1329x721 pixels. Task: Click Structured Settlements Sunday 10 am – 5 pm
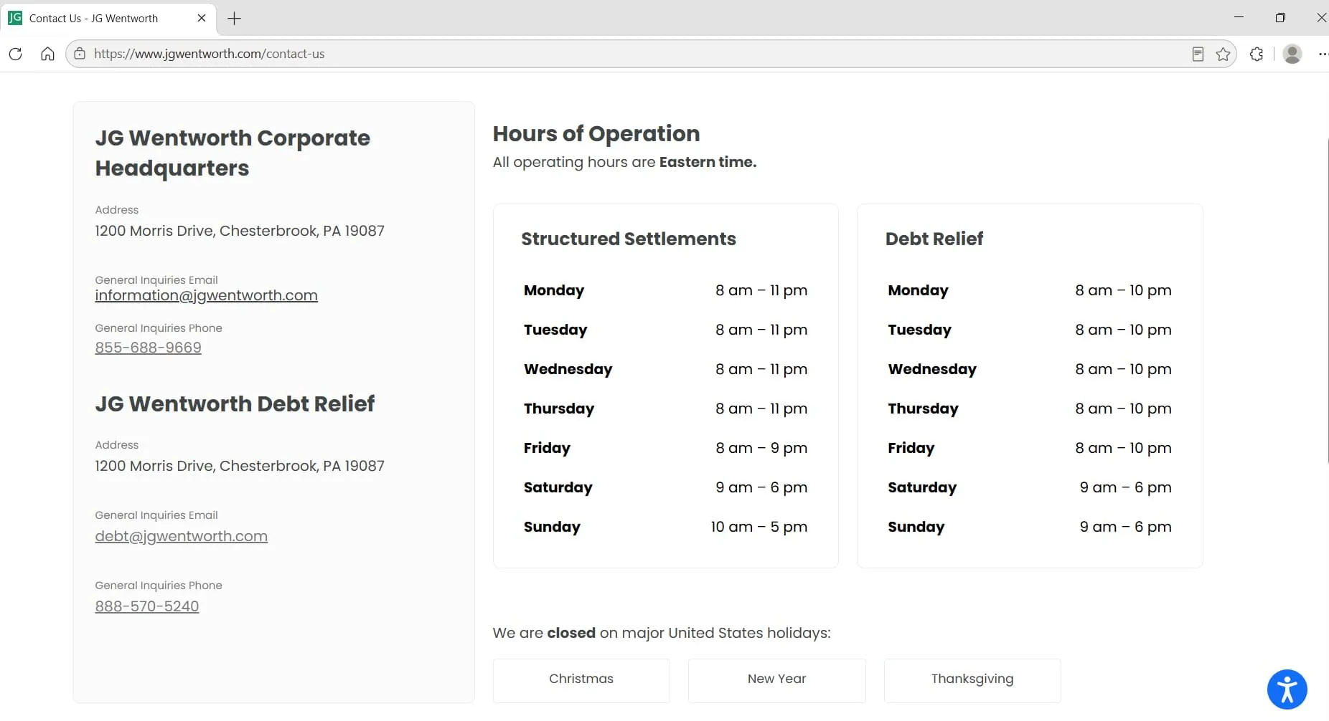759,527
